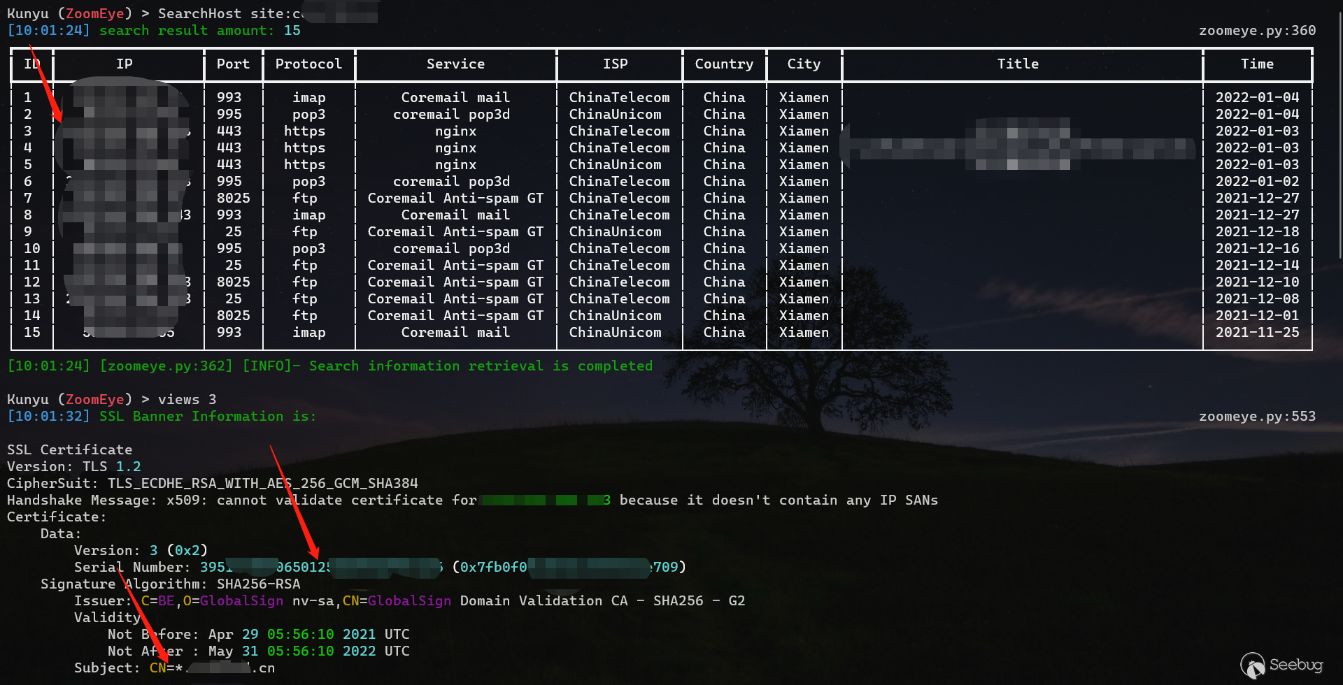This screenshot has height=685, width=1343.
Task: Click the 'SHA256-RSA' signature algorithm value
Action: coord(258,584)
